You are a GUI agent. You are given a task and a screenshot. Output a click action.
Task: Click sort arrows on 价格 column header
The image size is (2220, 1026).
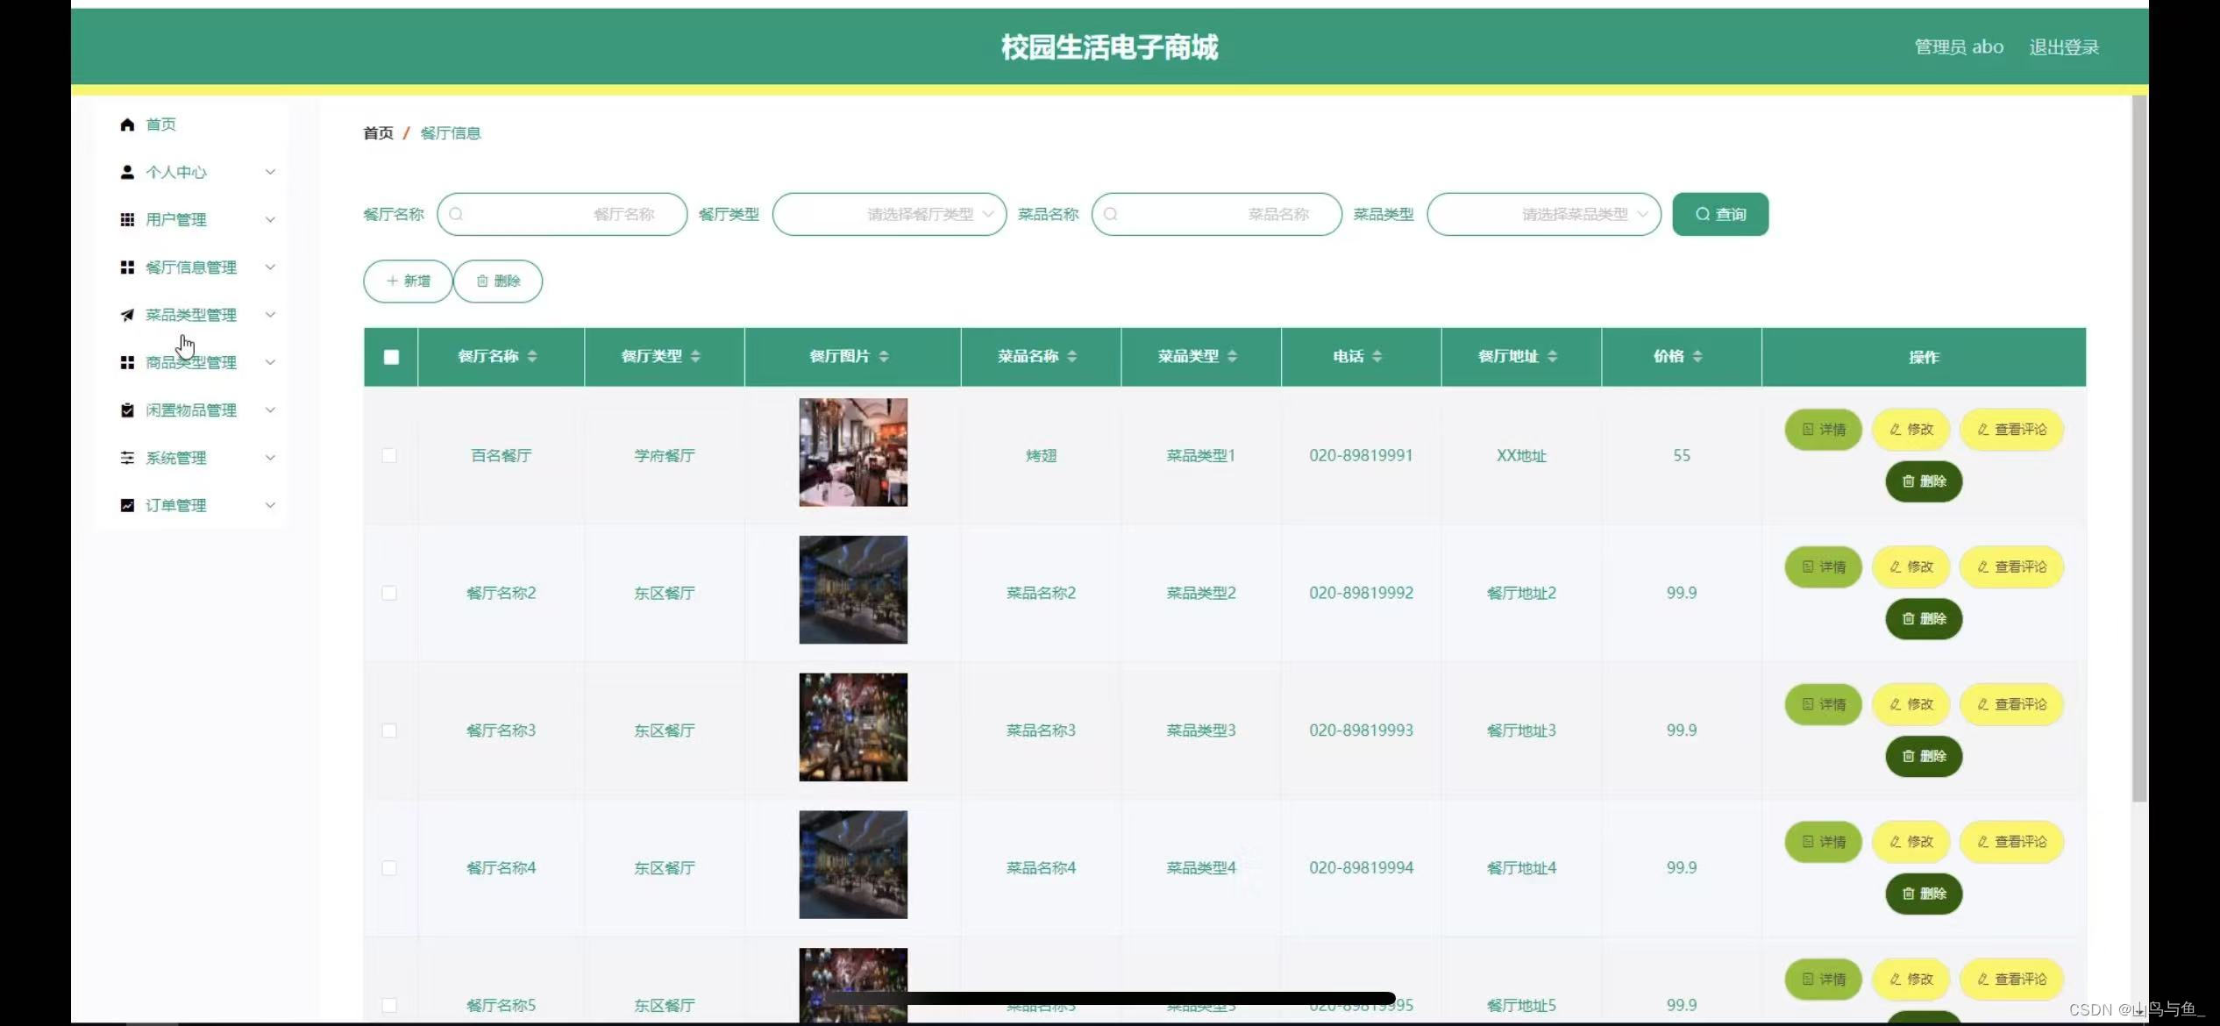(x=1697, y=356)
